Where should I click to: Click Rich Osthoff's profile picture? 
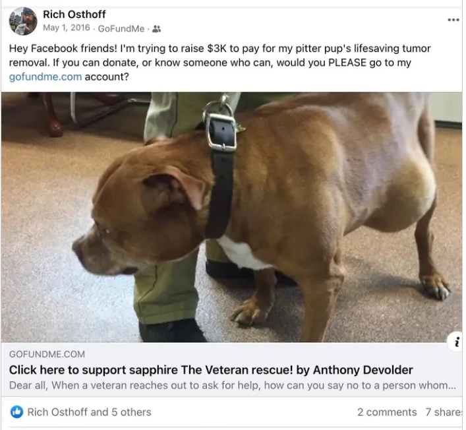click(x=23, y=21)
